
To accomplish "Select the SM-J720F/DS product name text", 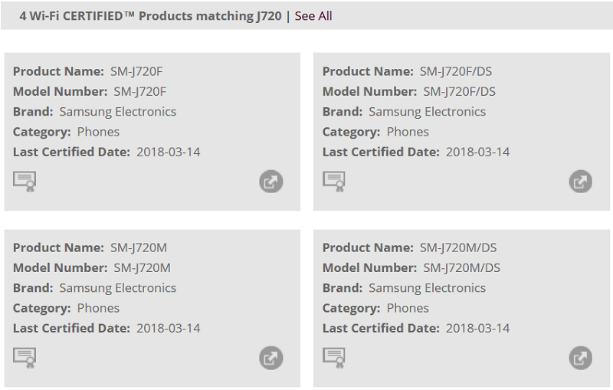I will pyautogui.click(x=455, y=71).
